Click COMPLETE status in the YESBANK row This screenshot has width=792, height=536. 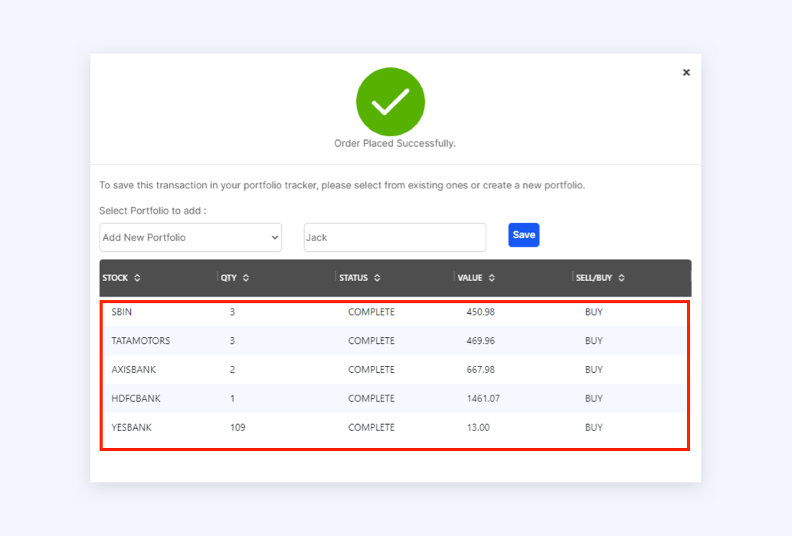pyautogui.click(x=371, y=427)
